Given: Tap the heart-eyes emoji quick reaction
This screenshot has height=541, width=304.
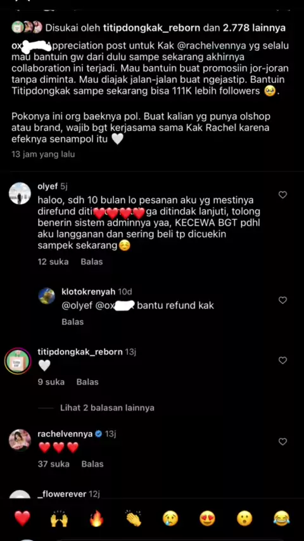Looking at the screenshot, I should coord(207,519).
